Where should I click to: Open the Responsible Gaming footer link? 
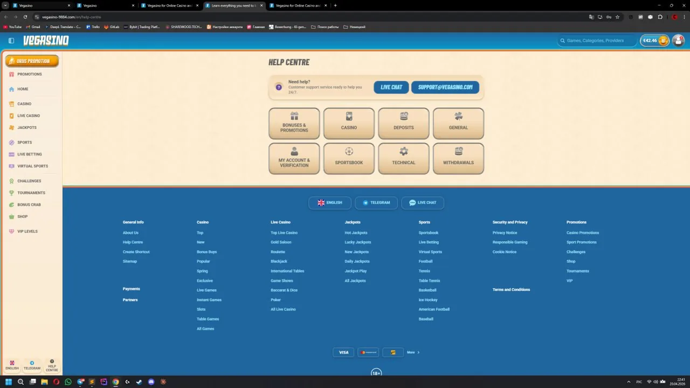510,242
